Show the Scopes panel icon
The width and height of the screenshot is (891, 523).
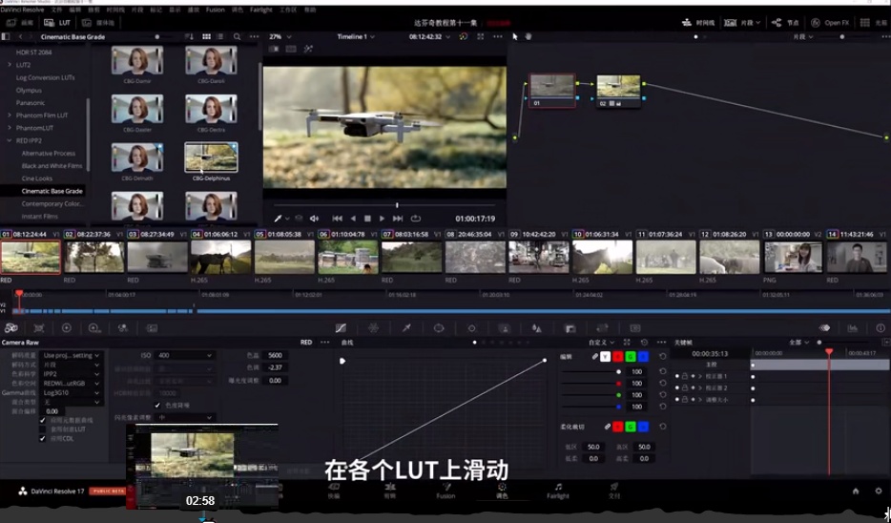(x=853, y=328)
